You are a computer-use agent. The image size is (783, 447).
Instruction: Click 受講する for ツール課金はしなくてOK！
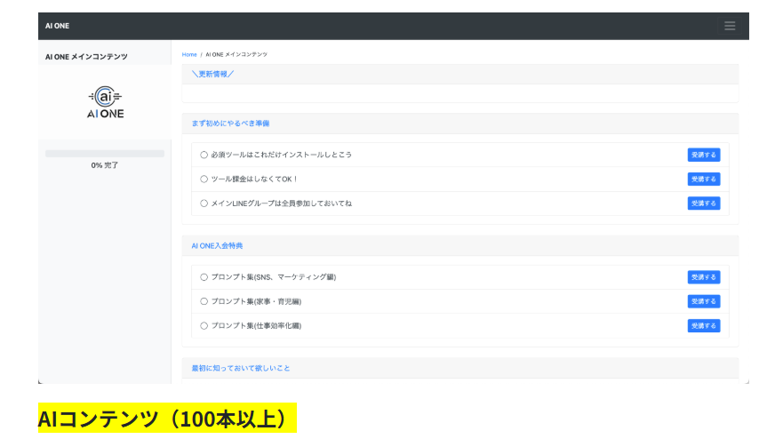tap(704, 179)
